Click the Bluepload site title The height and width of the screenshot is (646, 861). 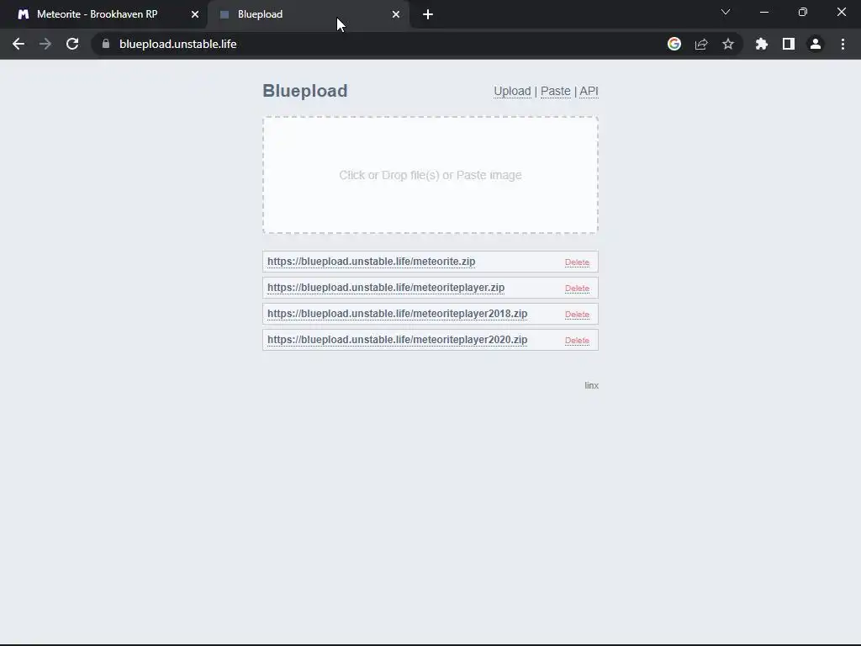[x=304, y=91]
